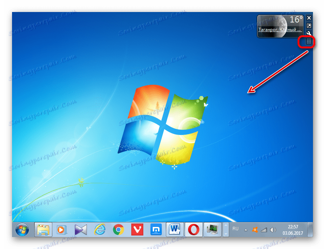Show hidden system tray icons
Viewport: 325px width, 249px height.
pos(246,230)
